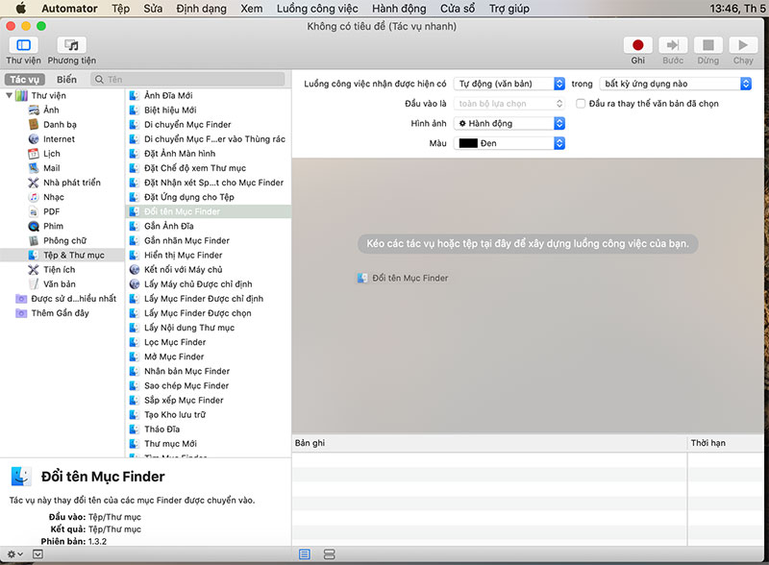Select the Nhà phát triển category icon
This screenshot has height=565, width=769.
34,183
